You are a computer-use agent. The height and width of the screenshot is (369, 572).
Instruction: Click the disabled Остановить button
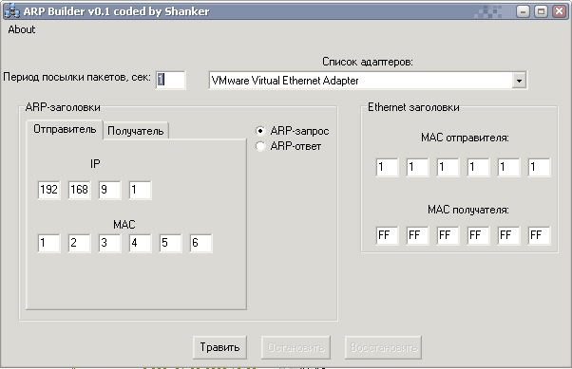(x=296, y=347)
